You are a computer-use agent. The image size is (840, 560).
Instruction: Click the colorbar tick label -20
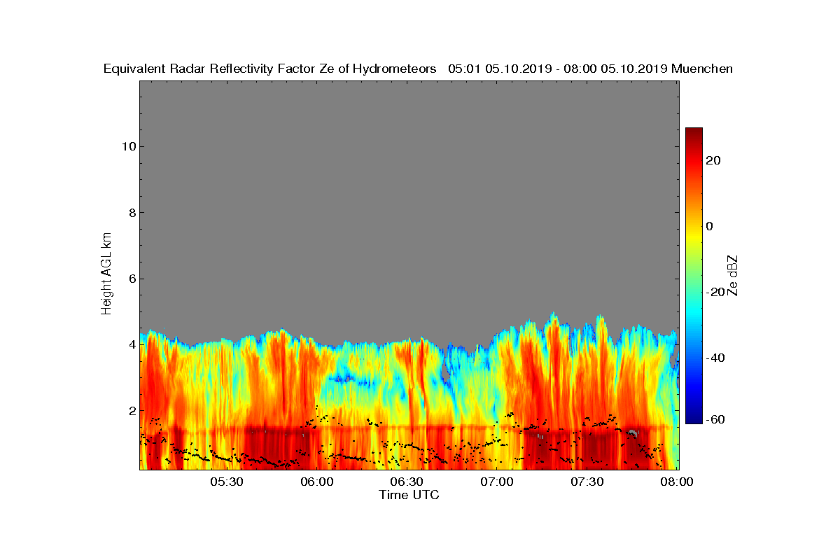(x=715, y=292)
